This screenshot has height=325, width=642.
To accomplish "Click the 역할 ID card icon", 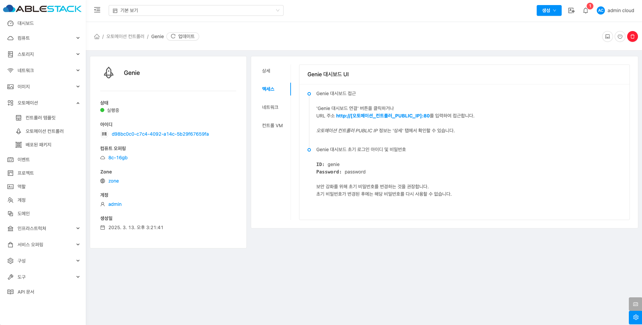I will 10,187.
